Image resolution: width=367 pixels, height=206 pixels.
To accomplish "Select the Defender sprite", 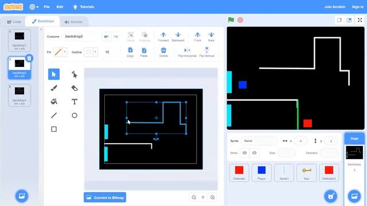I will click(x=239, y=173).
